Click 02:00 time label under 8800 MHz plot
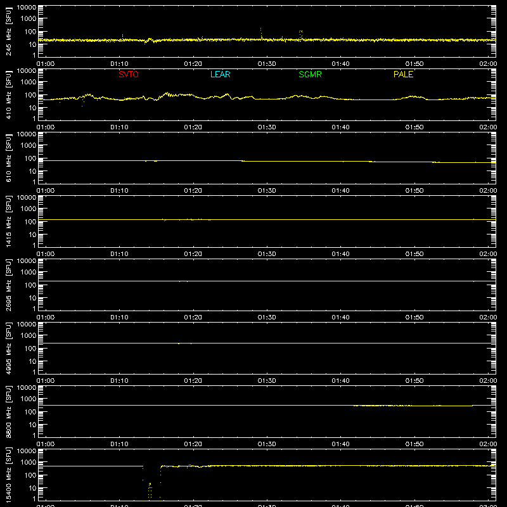 coord(488,444)
